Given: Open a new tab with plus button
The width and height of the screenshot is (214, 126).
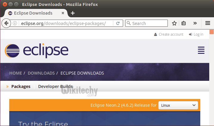Looking at the screenshot, I should (73, 13).
